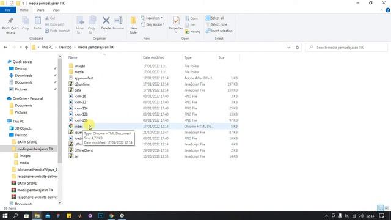The width and height of the screenshot is (391, 220).
Task: Click Desktop in the address breadcrumb
Action: [x=65, y=47]
